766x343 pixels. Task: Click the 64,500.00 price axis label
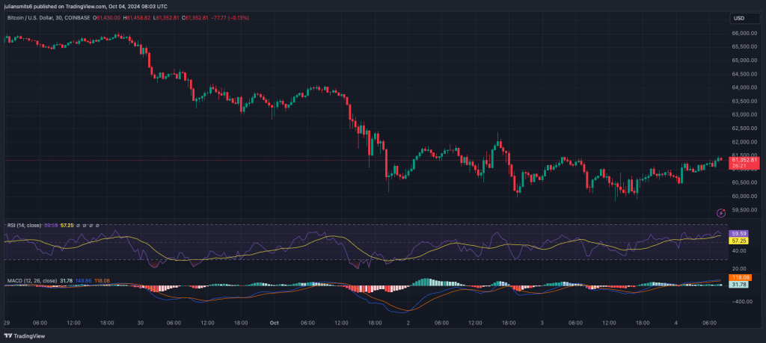pyautogui.click(x=744, y=74)
